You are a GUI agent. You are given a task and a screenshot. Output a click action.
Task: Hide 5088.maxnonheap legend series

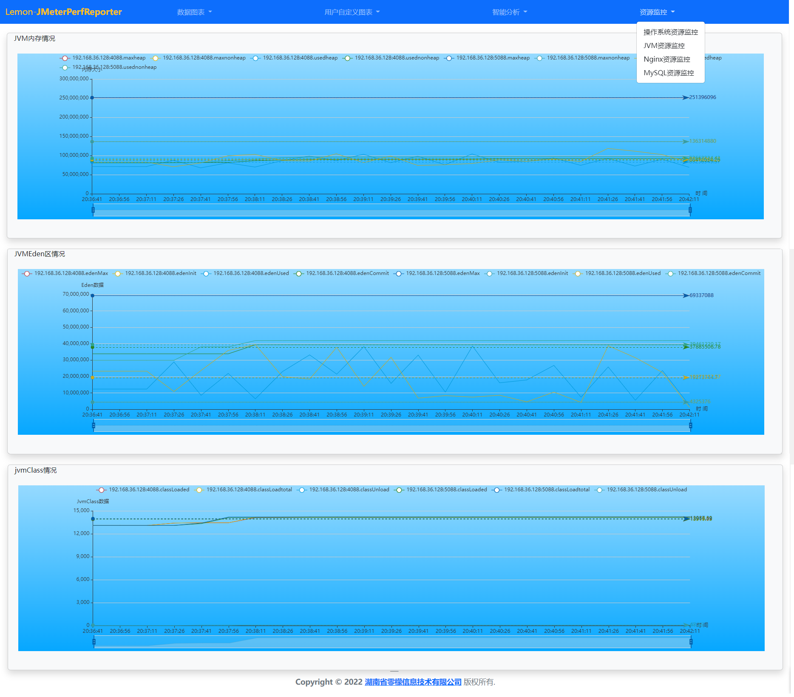pyautogui.click(x=582, y=58)
